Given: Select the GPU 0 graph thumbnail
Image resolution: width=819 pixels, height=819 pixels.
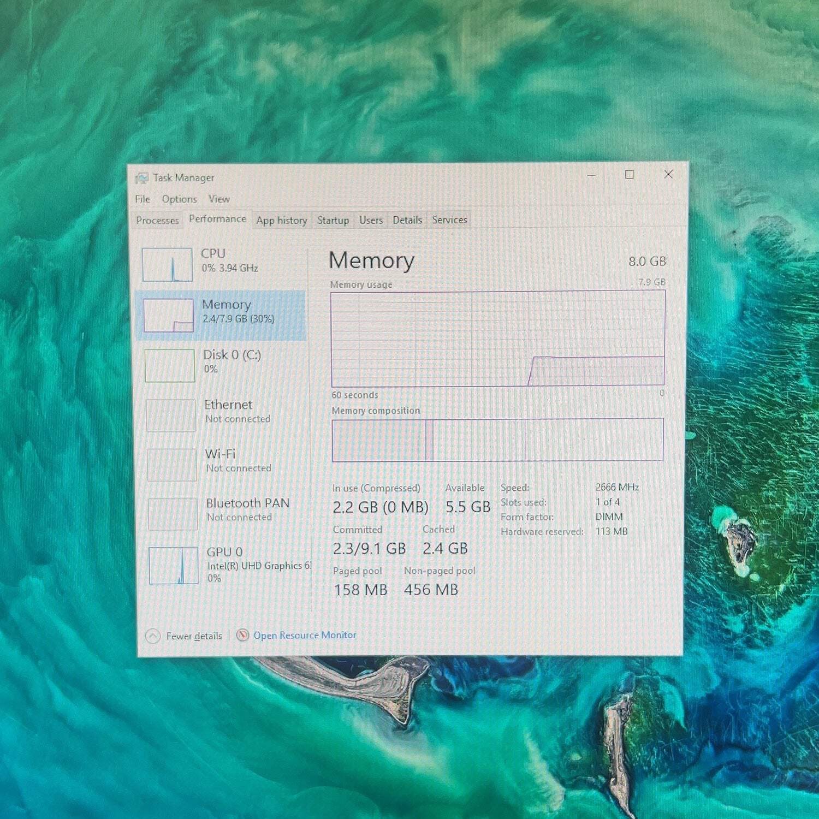Looking at the screenshot, I should pyautogui.click(x=174, y=566).
